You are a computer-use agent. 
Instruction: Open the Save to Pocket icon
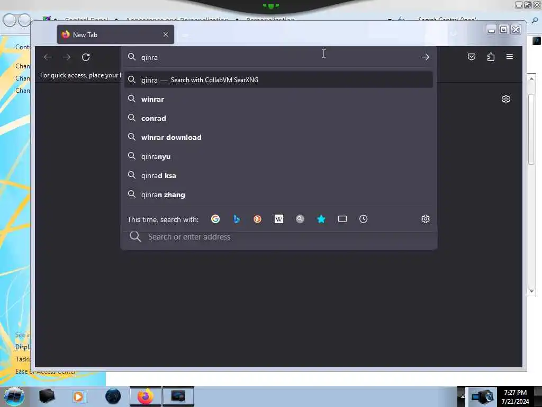tap(472, 57)
